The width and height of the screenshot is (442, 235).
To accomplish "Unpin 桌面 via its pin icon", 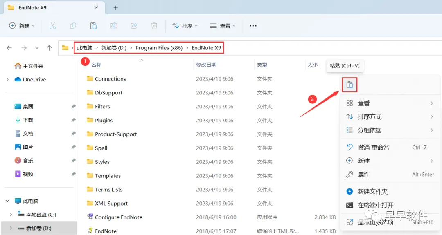I will point(74,106).
